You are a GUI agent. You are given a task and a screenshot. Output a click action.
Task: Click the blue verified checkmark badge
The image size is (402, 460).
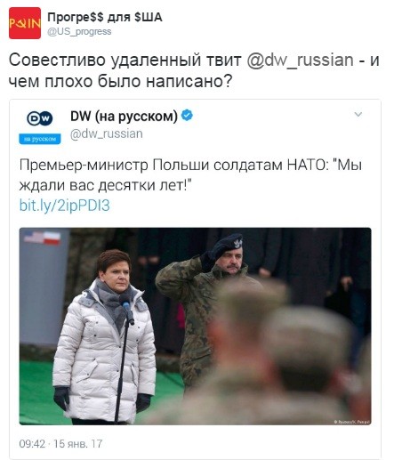tap(187, 115)
